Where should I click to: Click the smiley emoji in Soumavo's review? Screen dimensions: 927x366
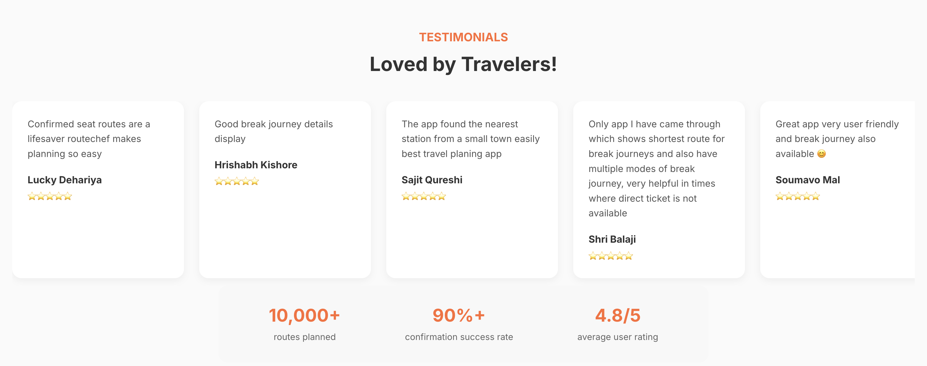click(821, 154)
